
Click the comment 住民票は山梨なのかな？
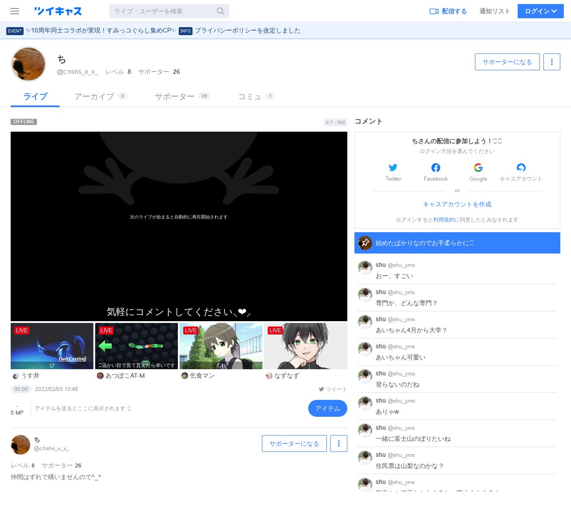point(410,466)
